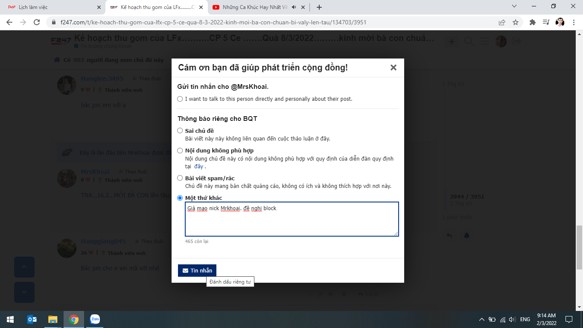
Task: Click the forum logout icon
Action: tap(516, 41)
